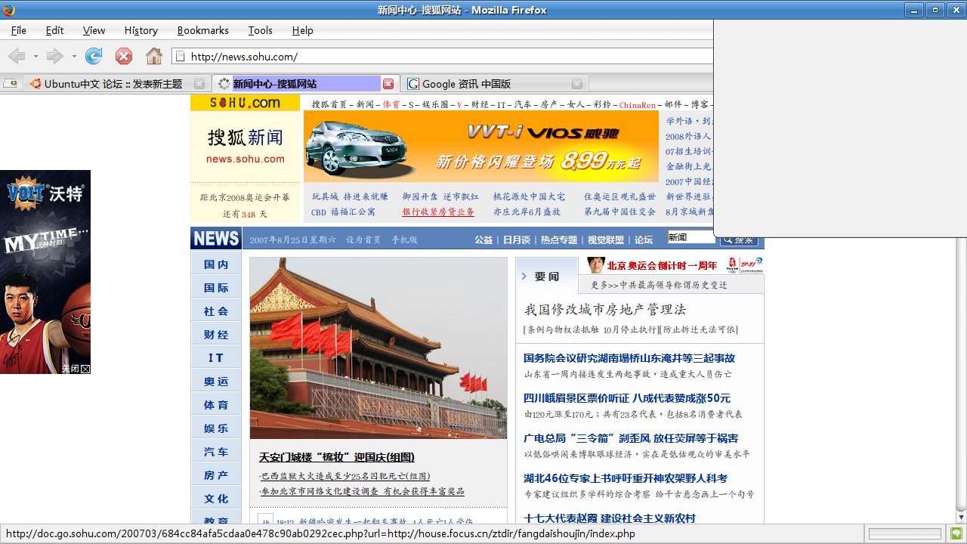The image size is (967, 544).
Task: Click the Google favicon on the third tab
Action: [413, 84]
